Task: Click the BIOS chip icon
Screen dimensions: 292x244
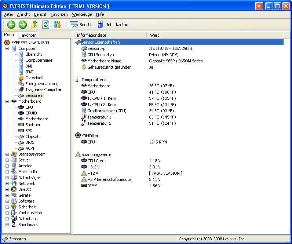Action: (x=21, y=143)
